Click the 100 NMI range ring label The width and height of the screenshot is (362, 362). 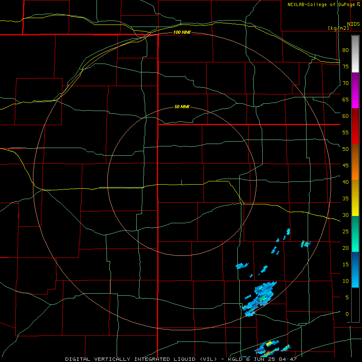[182, 32]
